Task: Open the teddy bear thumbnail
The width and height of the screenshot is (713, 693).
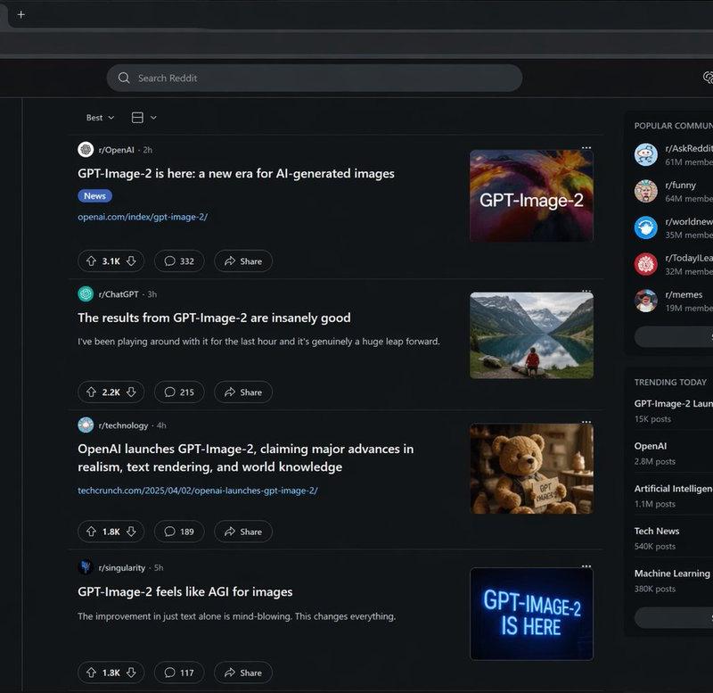Action: [x=531, y=468]
